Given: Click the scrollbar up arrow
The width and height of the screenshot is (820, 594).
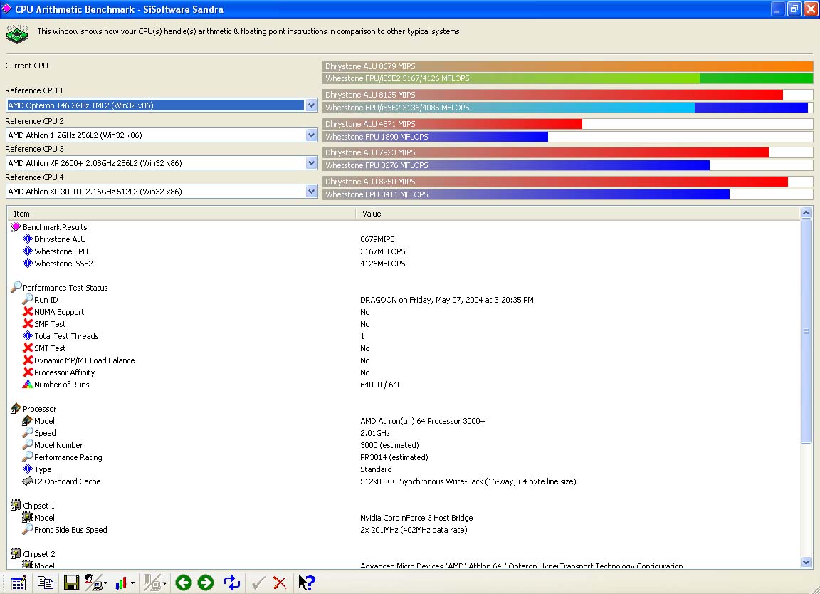Looking at the screenshot, I should pyautogui.click(x=806, y=212).
